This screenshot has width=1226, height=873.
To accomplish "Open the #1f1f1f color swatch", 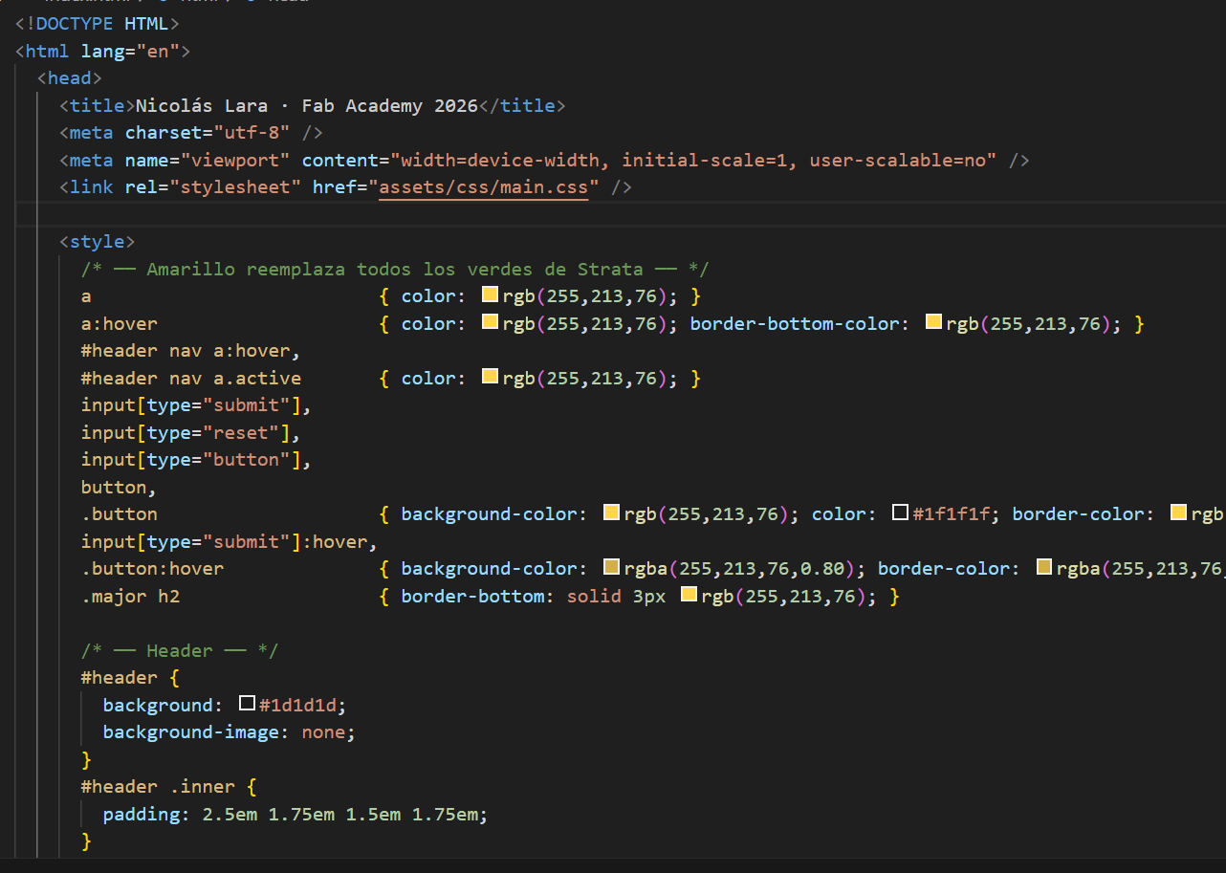I will pos(900,513).
